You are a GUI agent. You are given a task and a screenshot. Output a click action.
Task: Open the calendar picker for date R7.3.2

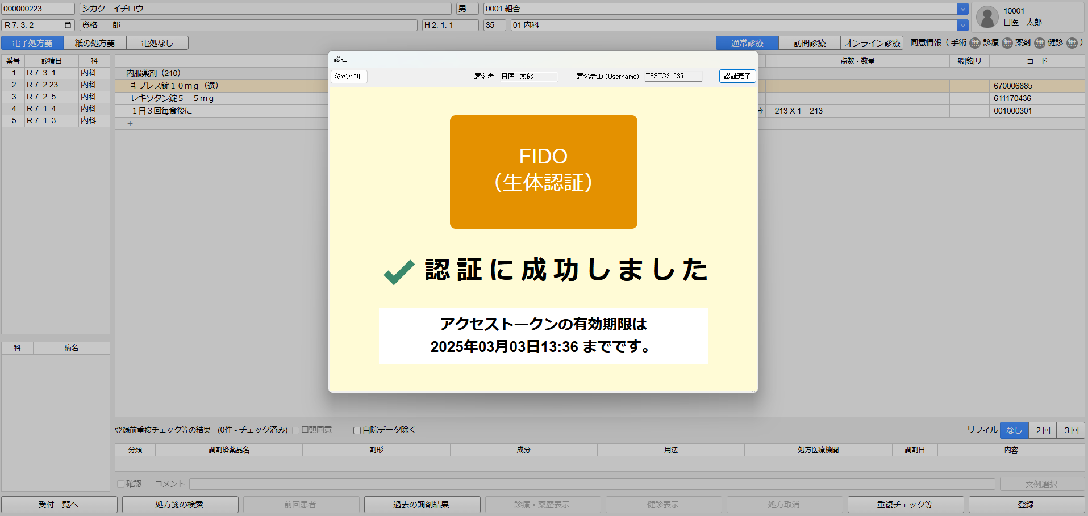pyautogui.click(x=68, y=25)
